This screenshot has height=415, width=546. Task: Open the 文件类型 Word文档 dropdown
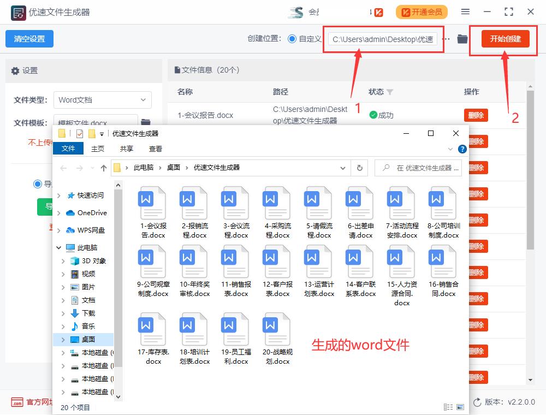(x=103, y=100)
